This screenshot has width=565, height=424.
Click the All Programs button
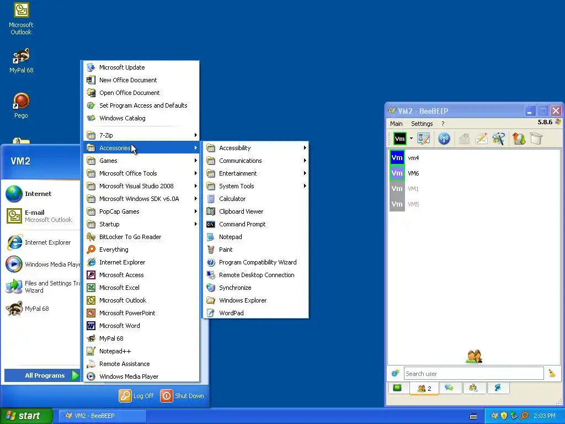tap(42, 375)
